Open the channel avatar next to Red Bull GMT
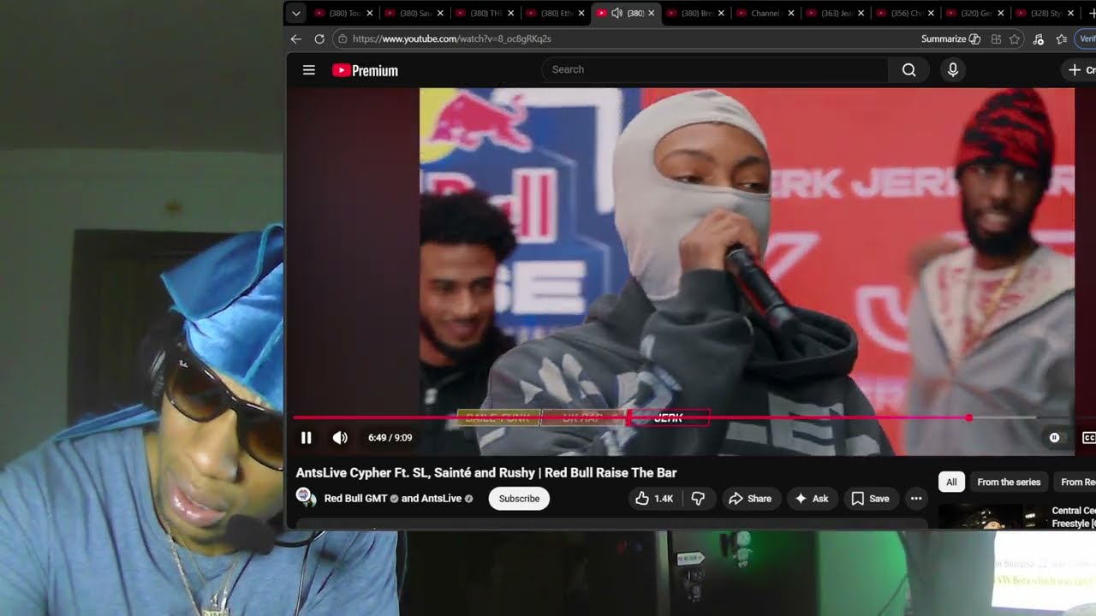 [x=305, y=498]
